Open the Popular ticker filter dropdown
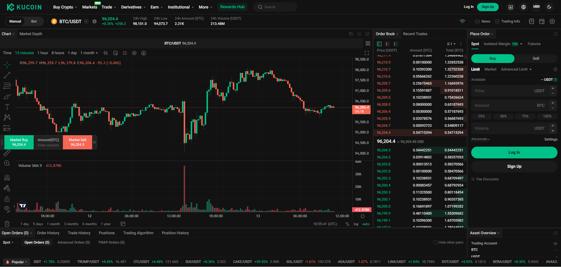The image size is (561, 267). click(17, 262)
